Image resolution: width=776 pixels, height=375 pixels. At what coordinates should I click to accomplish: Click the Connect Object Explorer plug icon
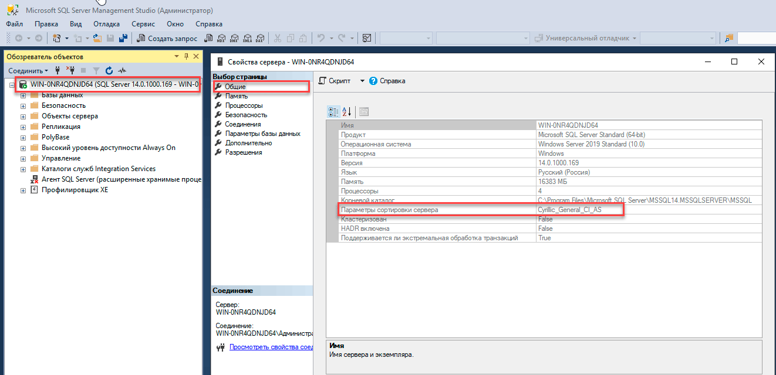tap(58, 70)
